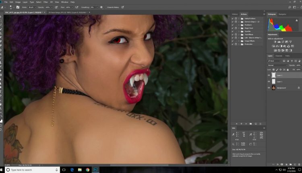Hide Layer 2 using its eye icon

(x=269, y=75)
